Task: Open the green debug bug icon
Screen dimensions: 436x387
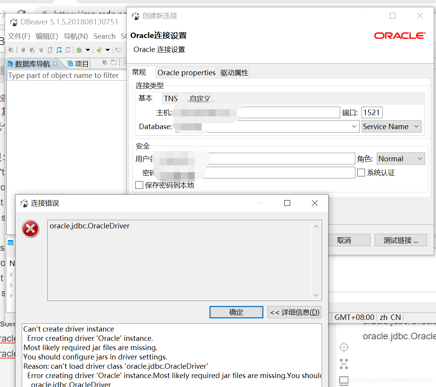Action: pos(80,50)
